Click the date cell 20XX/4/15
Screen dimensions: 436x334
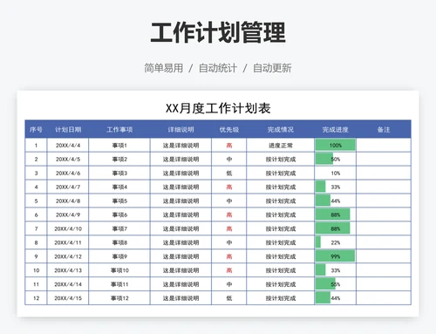(68, 298)
